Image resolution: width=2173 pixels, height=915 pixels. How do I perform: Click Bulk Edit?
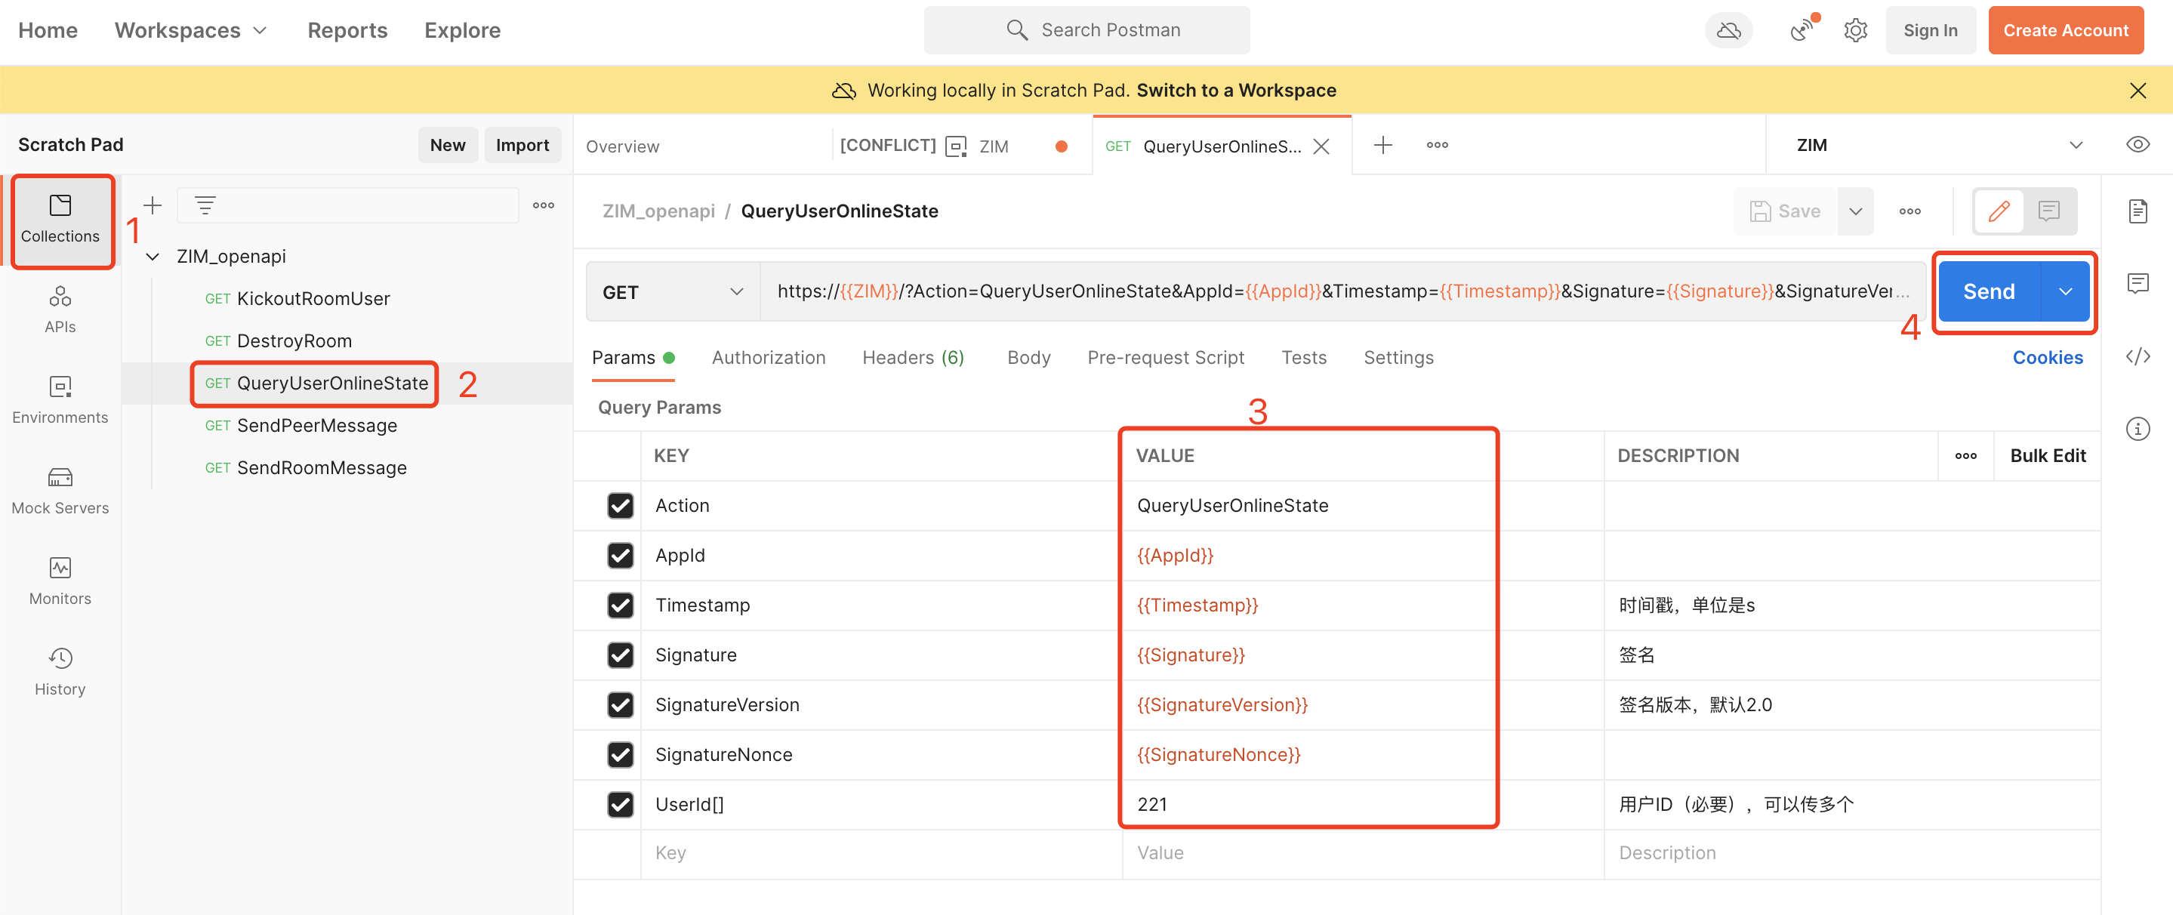click(2048, 455)
